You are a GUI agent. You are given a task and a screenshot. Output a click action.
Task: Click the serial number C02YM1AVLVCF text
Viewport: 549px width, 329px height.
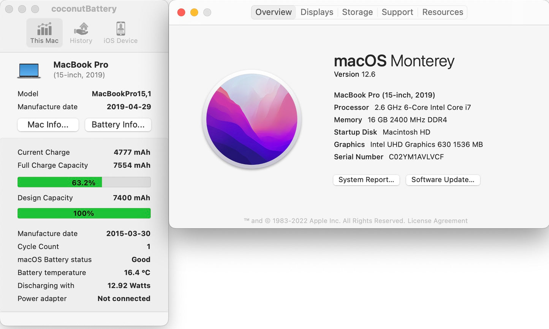(x=416, y=157)
